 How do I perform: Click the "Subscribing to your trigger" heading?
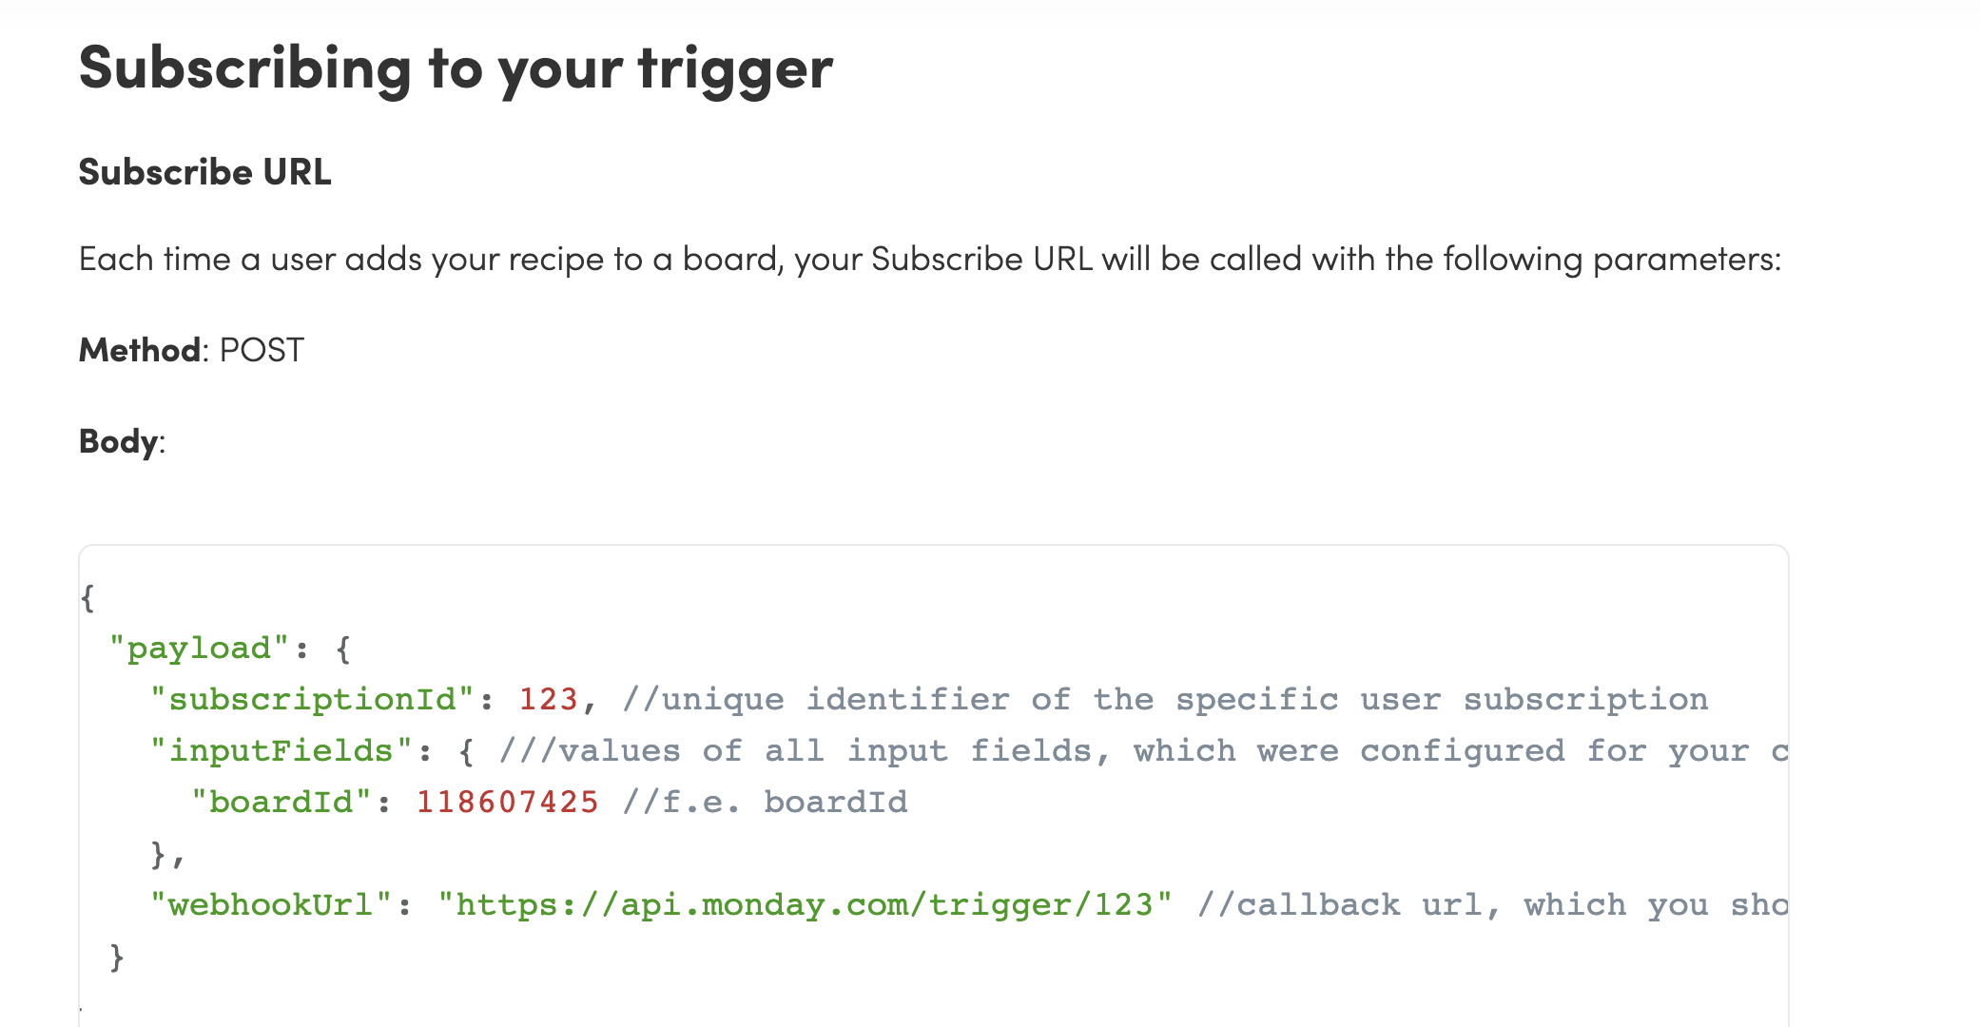[456, 69]
